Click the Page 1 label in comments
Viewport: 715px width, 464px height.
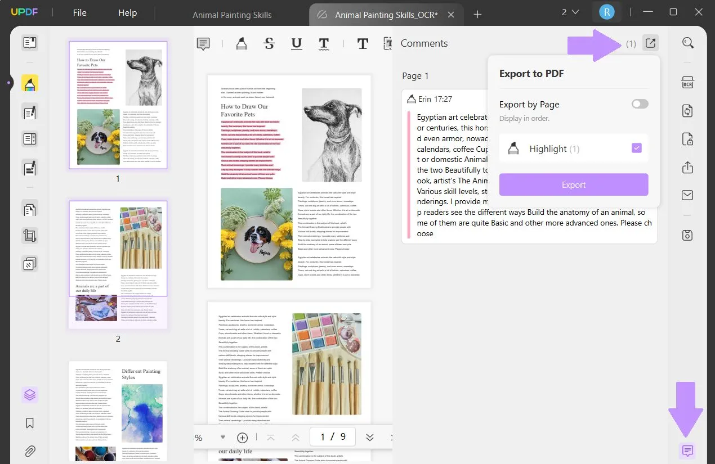[415, 75]
